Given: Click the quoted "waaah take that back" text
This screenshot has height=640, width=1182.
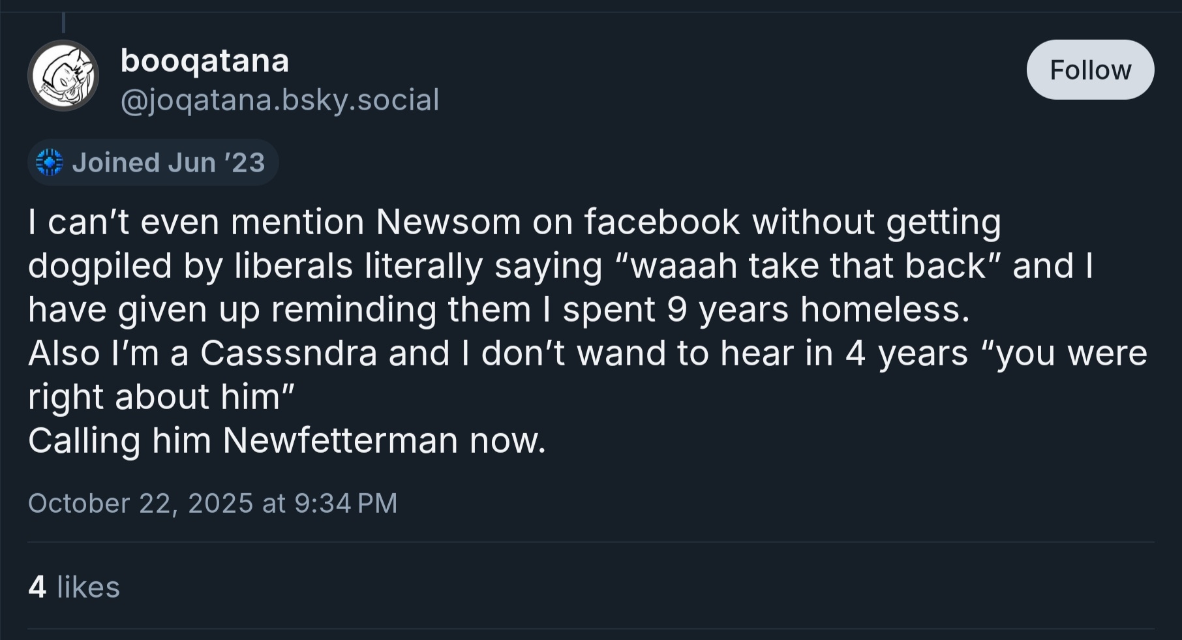Looking at the screenshot, I should coord(807,266).
